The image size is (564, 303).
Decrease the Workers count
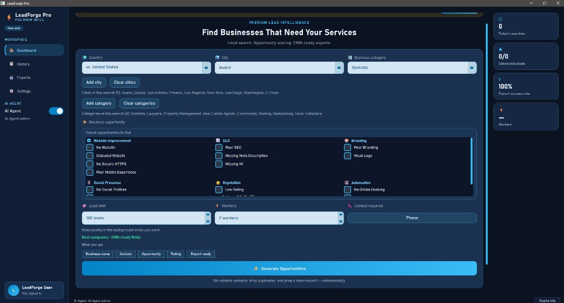click(x=340, y=221)
